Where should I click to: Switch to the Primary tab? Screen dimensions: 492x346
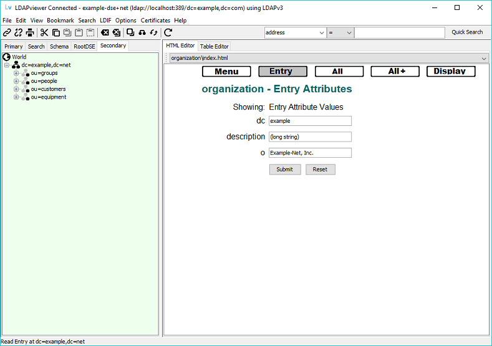tap(14, 46)
